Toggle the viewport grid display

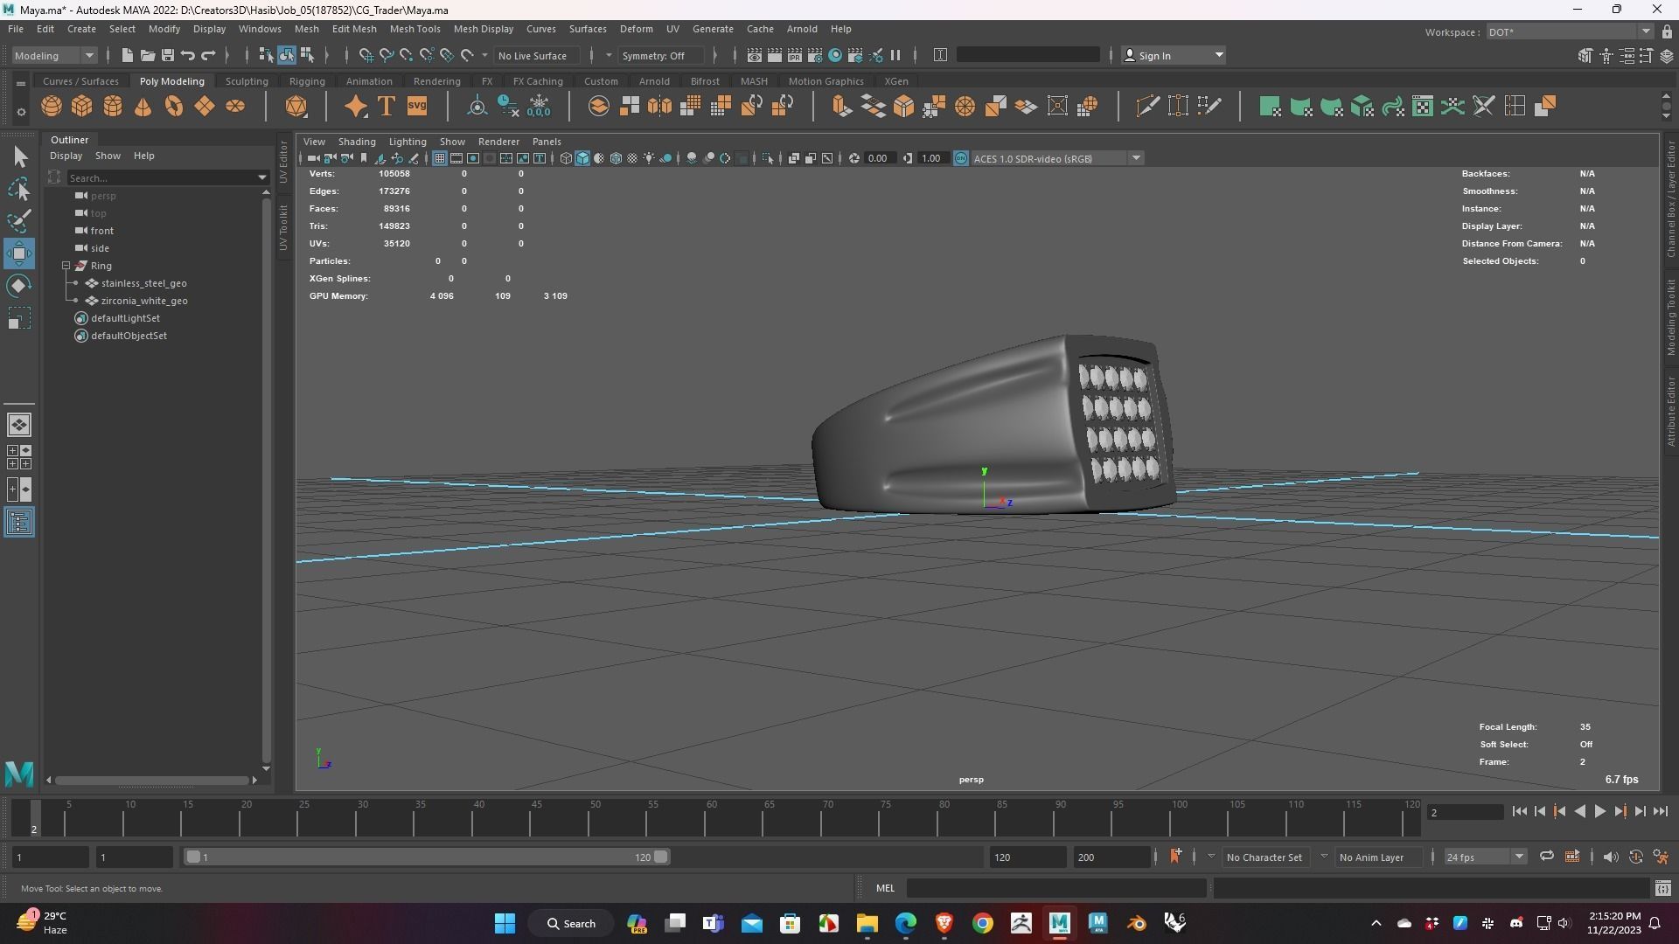[439, 158]
